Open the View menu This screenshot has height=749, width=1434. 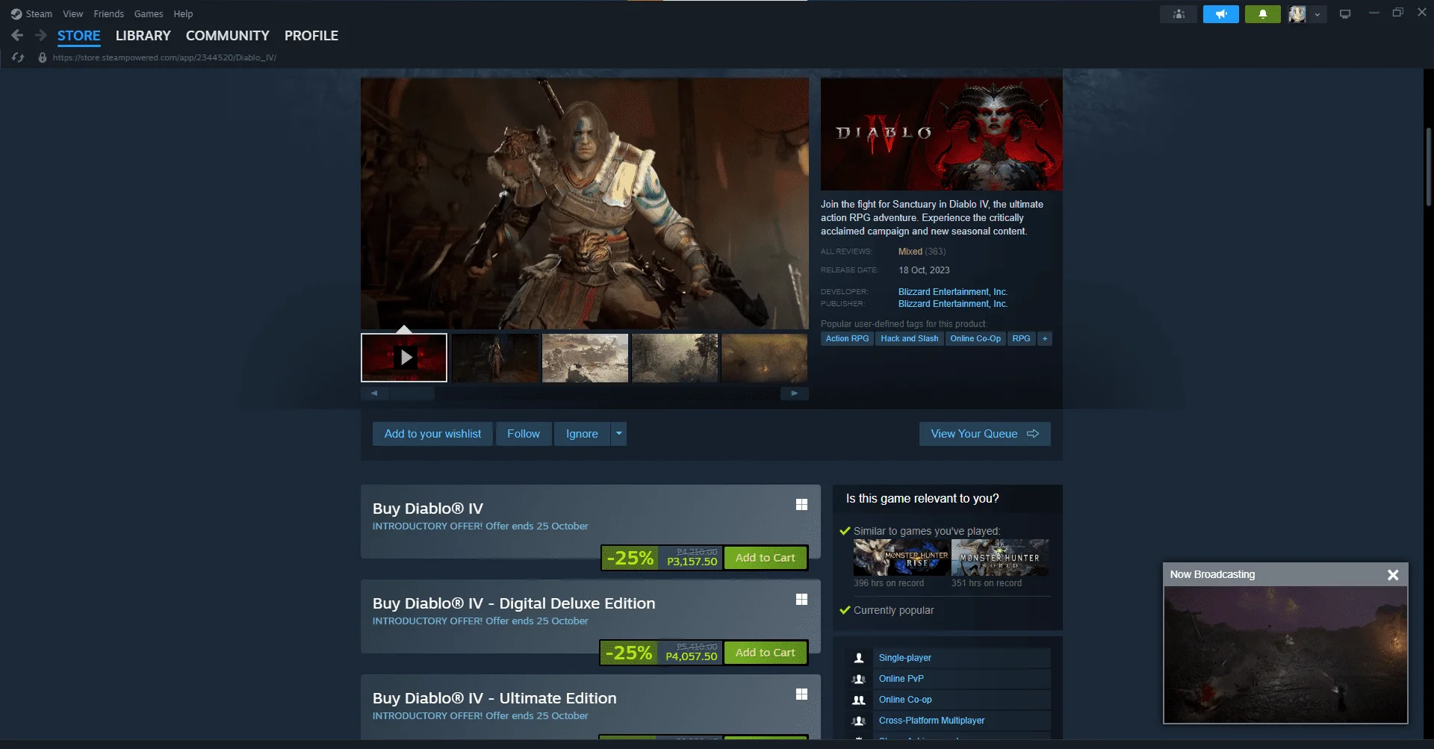pyautogui.click(x=73, y=14)
